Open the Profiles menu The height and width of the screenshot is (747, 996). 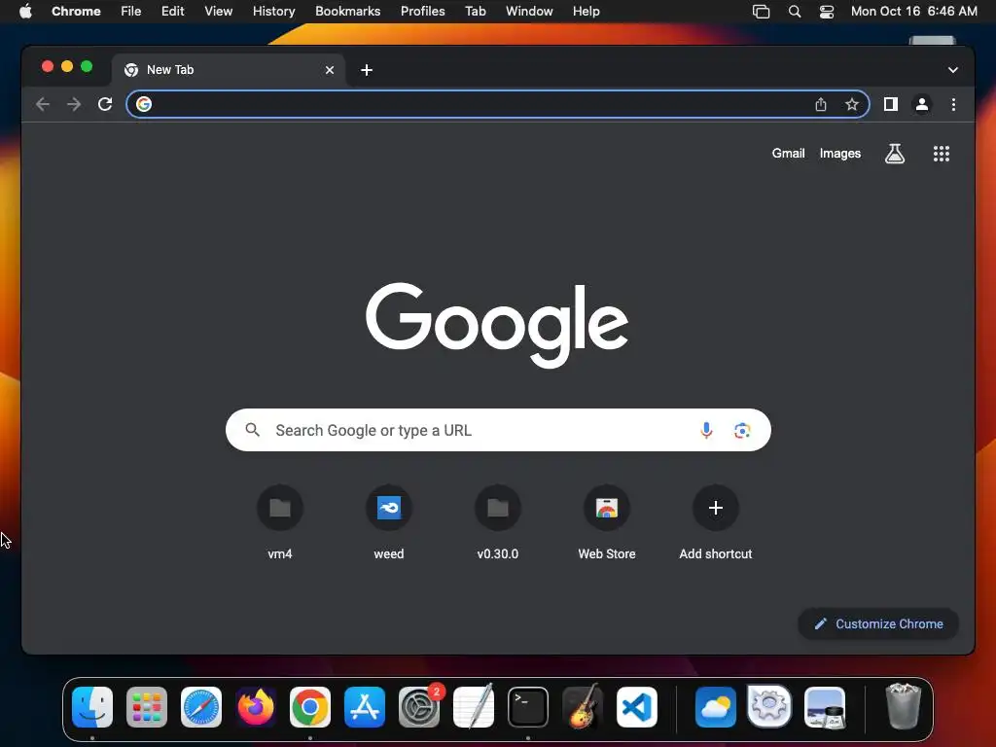[423, 11]
